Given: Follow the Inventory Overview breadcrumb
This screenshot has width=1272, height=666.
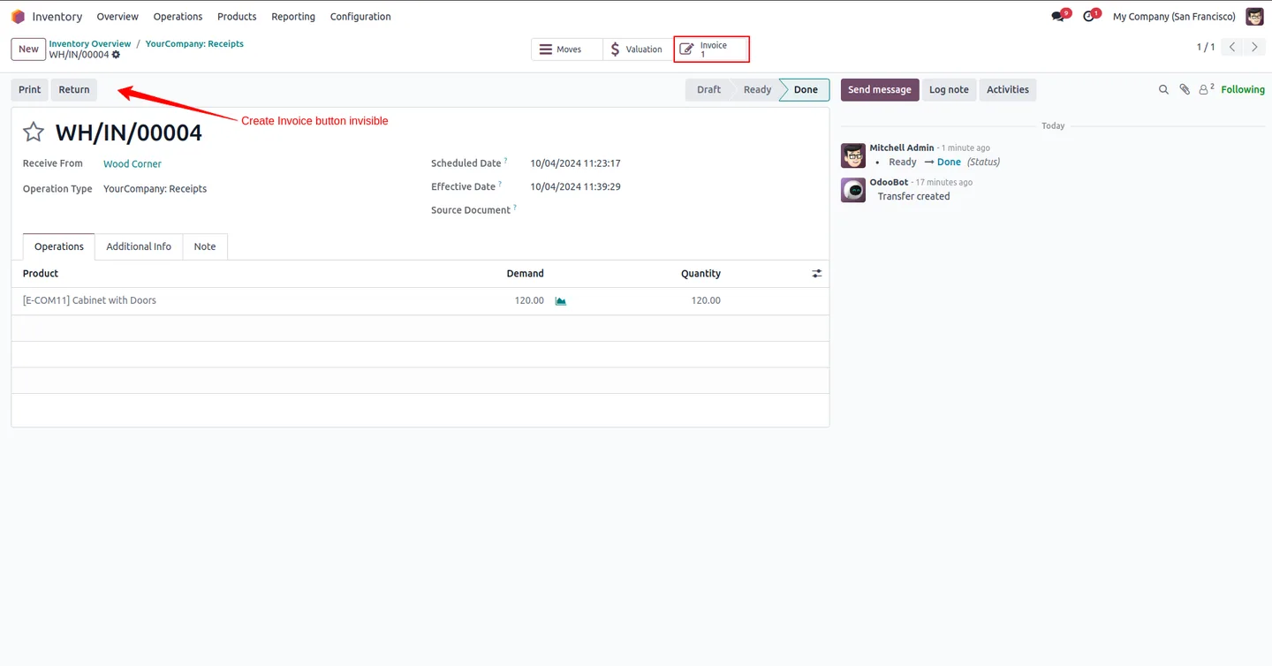Looking at the screenshot, I should 90,43.
